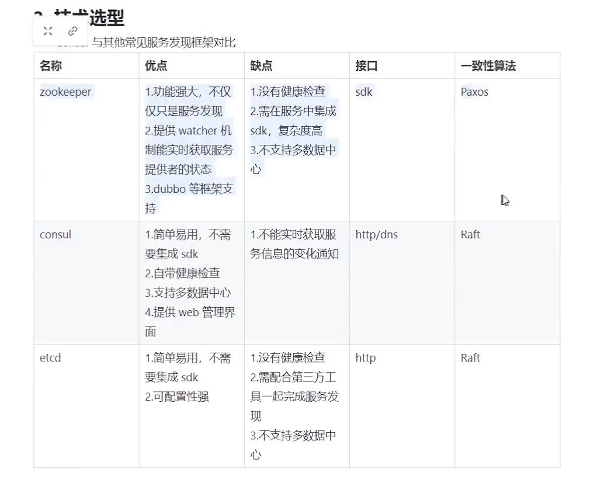
Task: Click consul's Raft algorithm cell
Action: click(470, 235)
